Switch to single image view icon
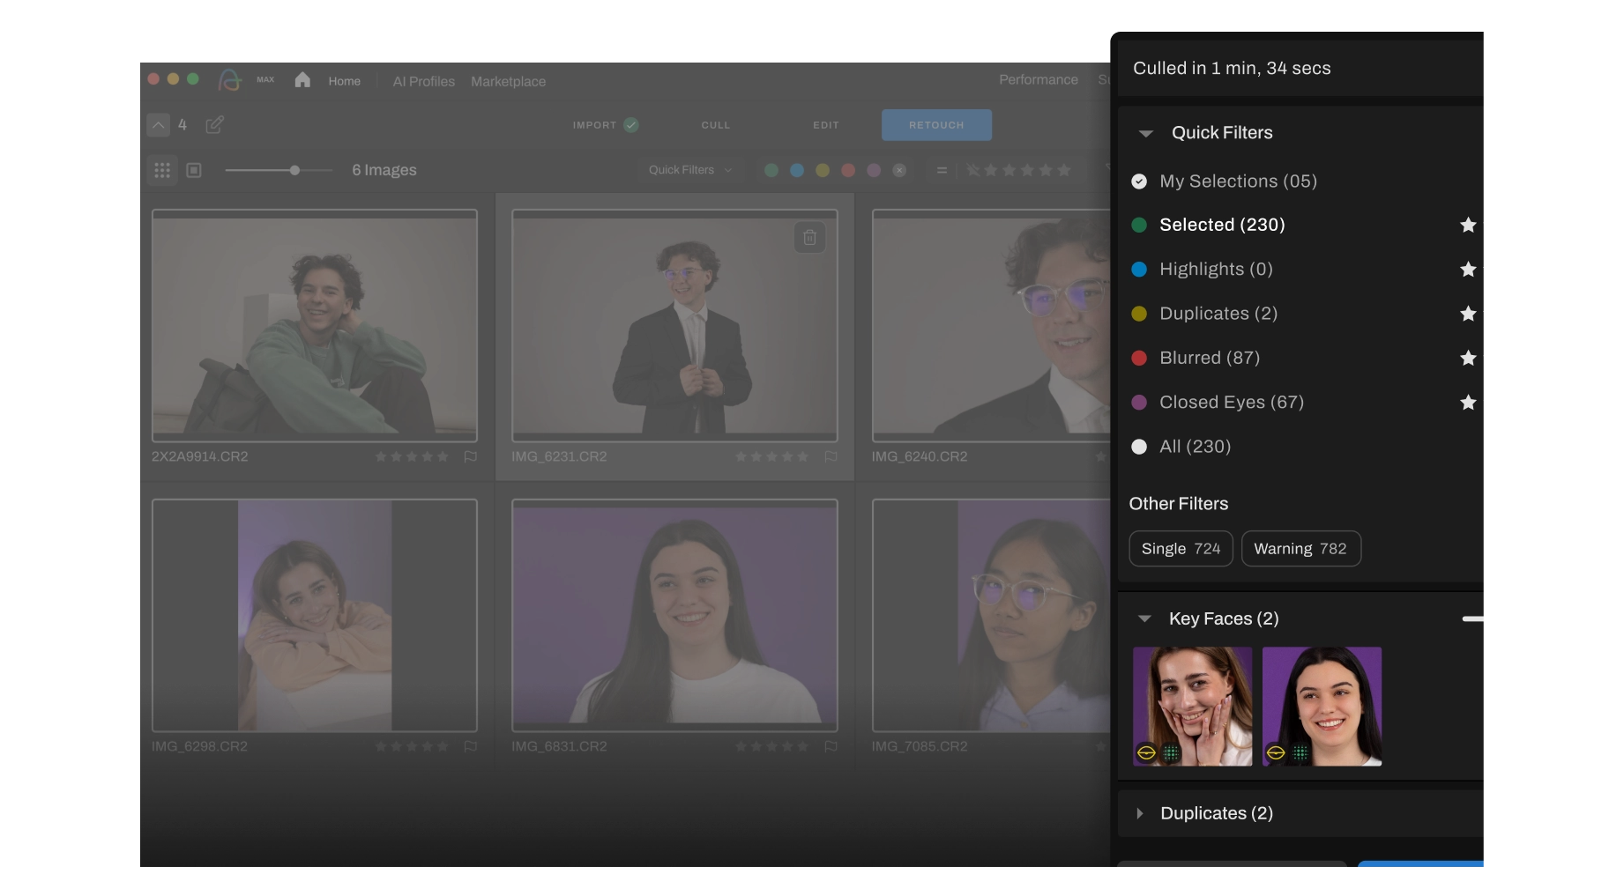Image resolution: width=1624 pixels, height=896 pixels. 194,170
